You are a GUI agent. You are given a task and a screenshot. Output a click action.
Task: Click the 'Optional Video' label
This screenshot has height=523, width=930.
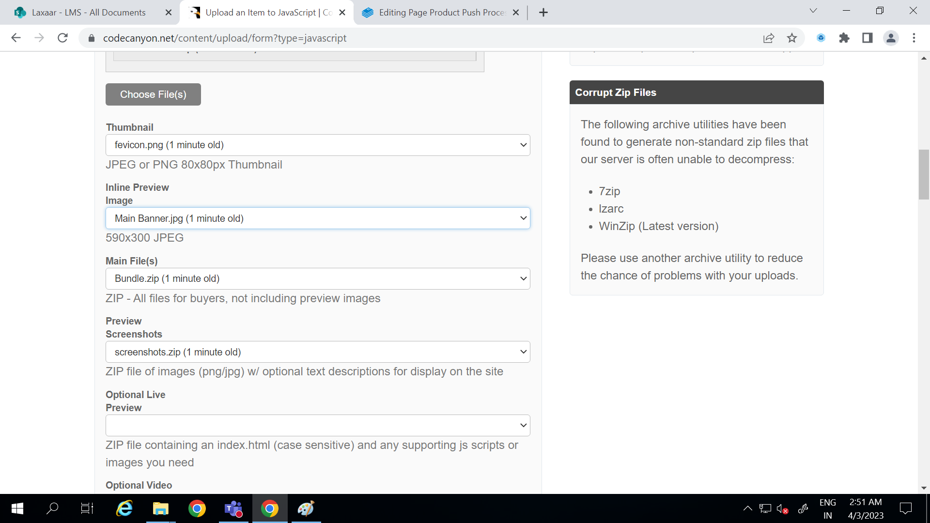[x=139, y=485]
